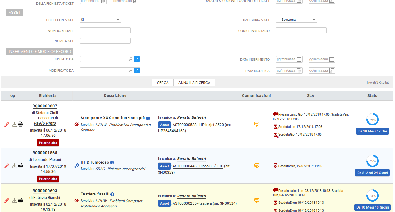This screenshot has width=395, height=212.
Task: Click 75% progress circle for RQ00000693
Action: pyautogui.click(x=372, y=195)
